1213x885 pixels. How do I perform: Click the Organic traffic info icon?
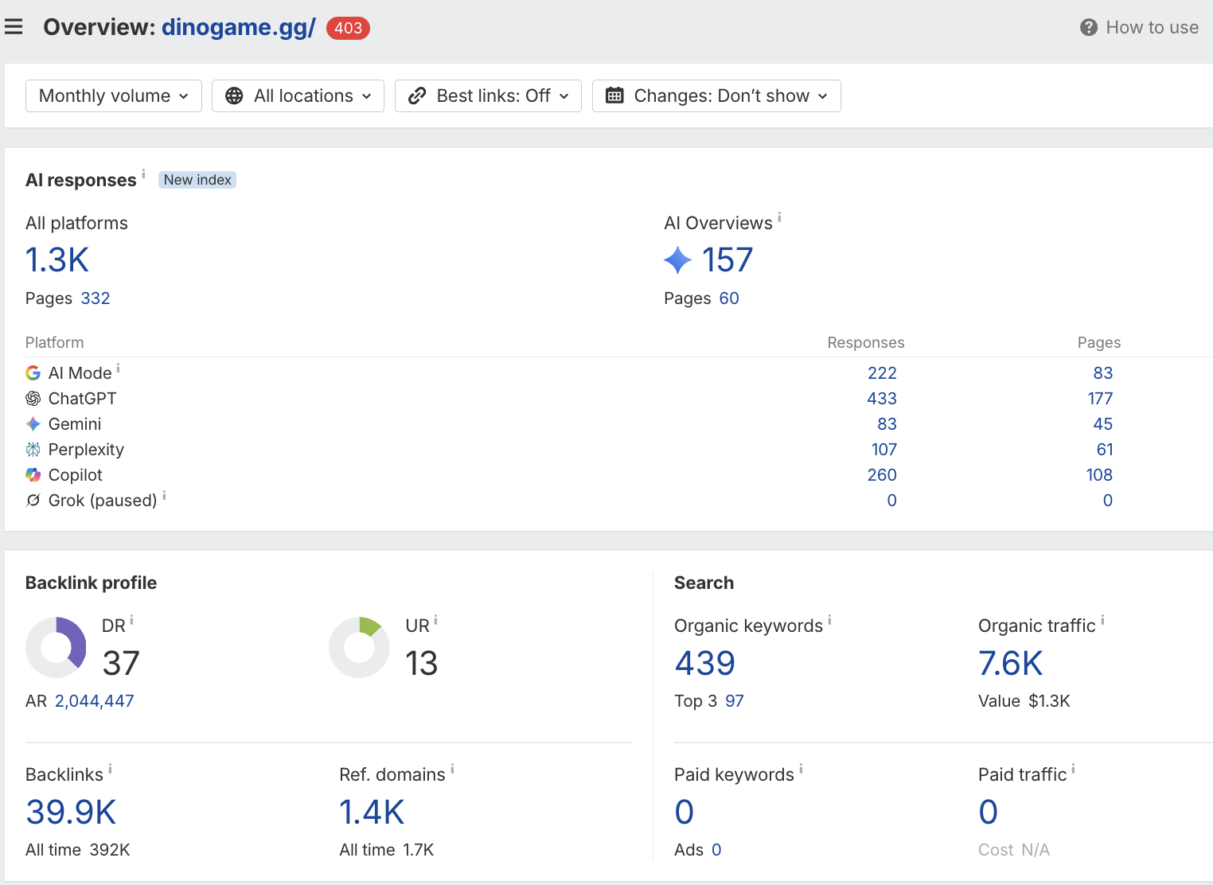click(x=1102, y=620)
